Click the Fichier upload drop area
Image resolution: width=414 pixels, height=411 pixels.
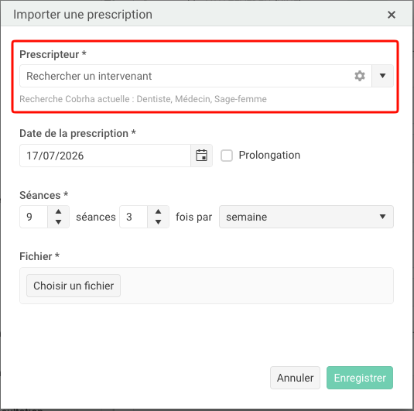point(207,286)
